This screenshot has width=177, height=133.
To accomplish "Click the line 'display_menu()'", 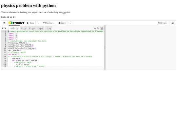I will (23, 64).
